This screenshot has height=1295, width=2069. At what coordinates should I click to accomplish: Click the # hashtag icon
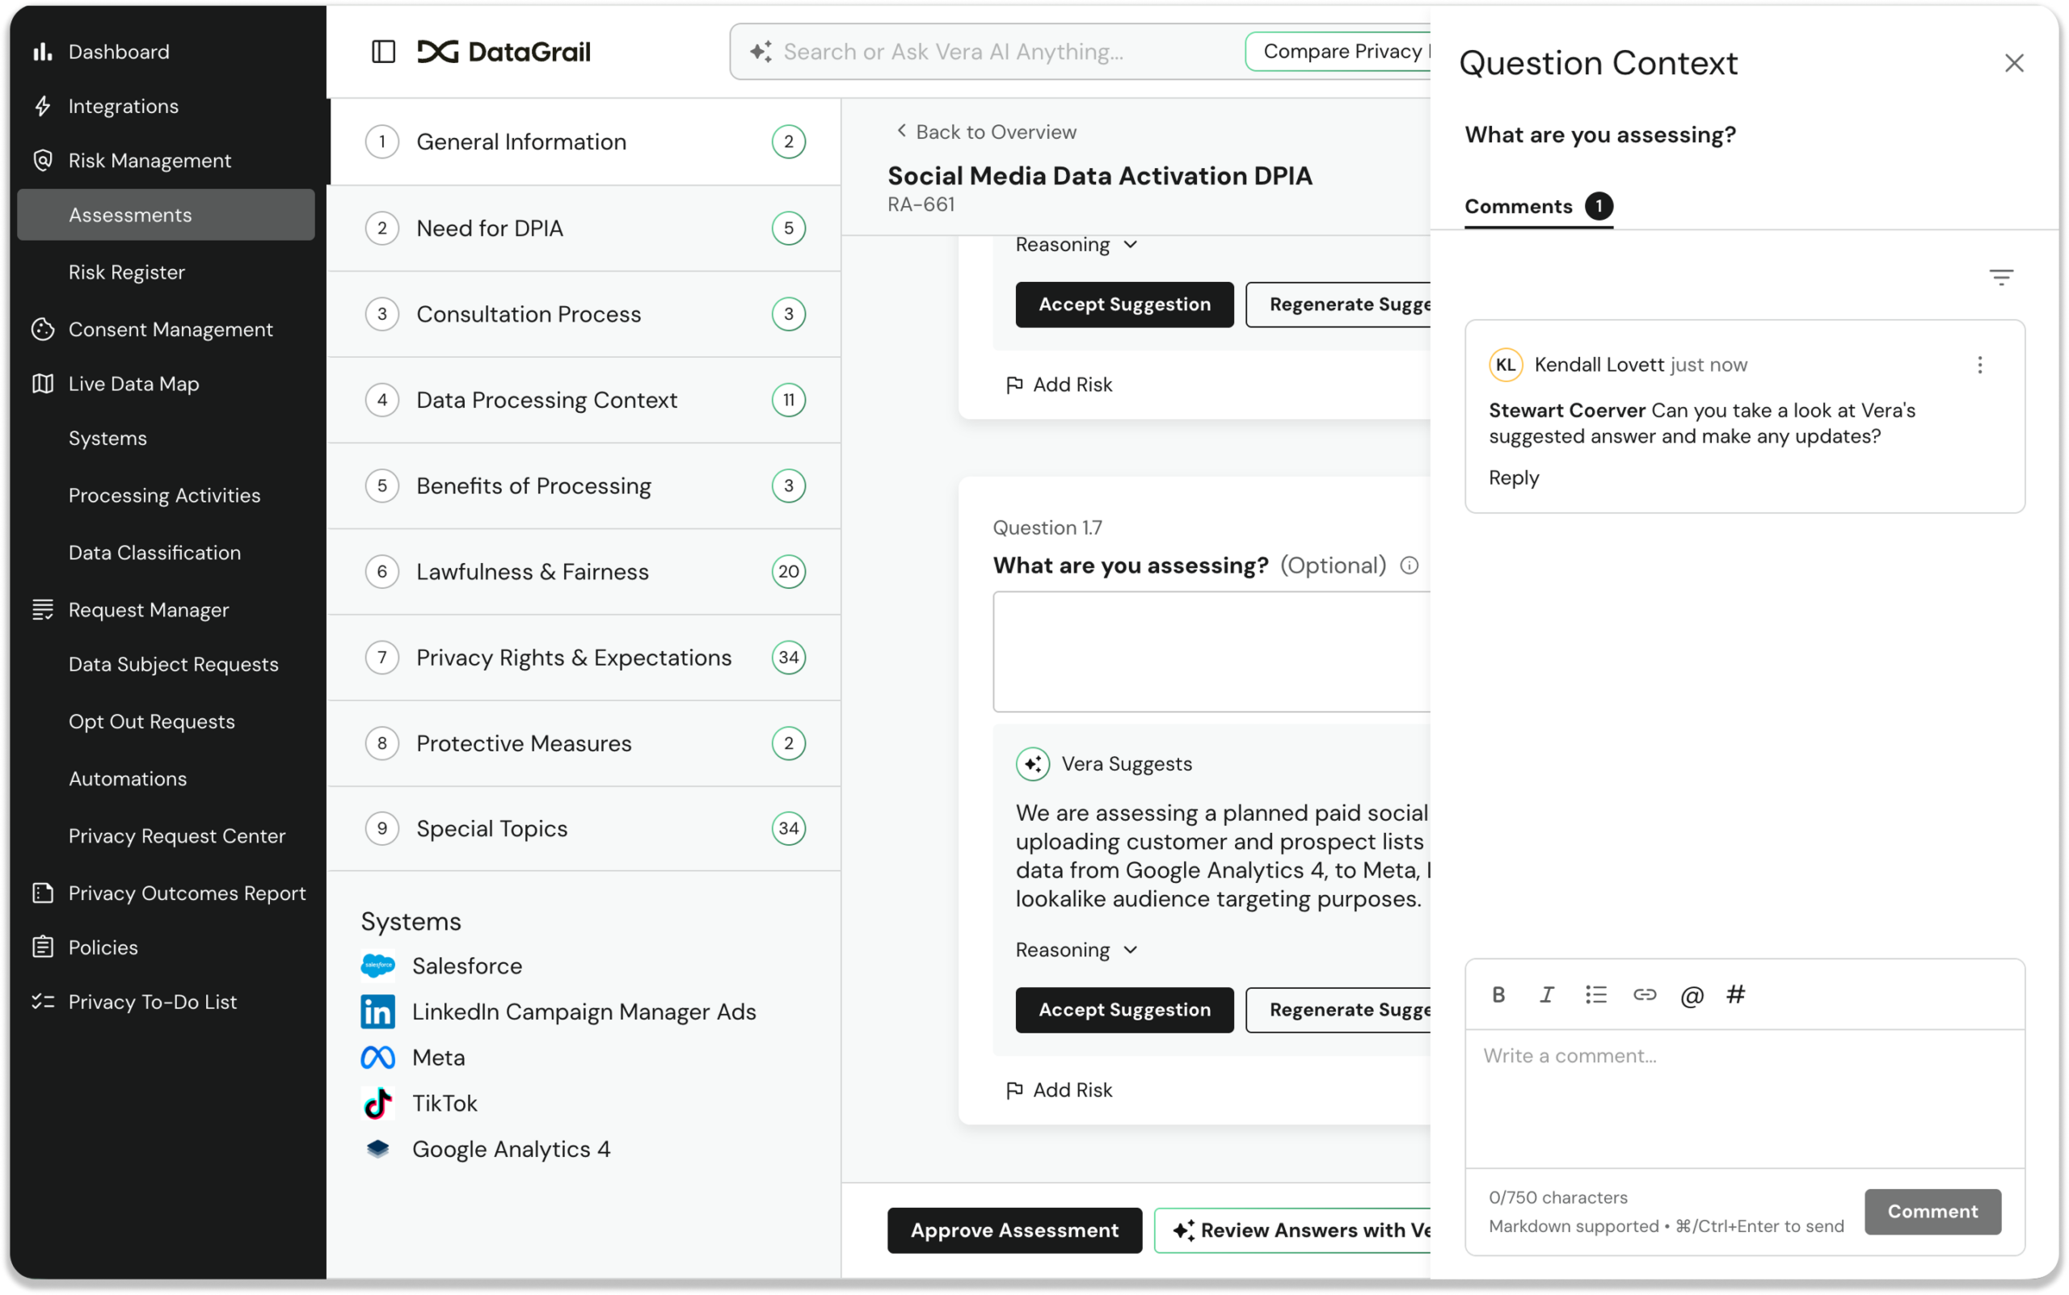pyautogui.click(x=1736, y=994)
